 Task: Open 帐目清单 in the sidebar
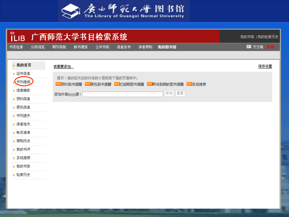(23, 132)
